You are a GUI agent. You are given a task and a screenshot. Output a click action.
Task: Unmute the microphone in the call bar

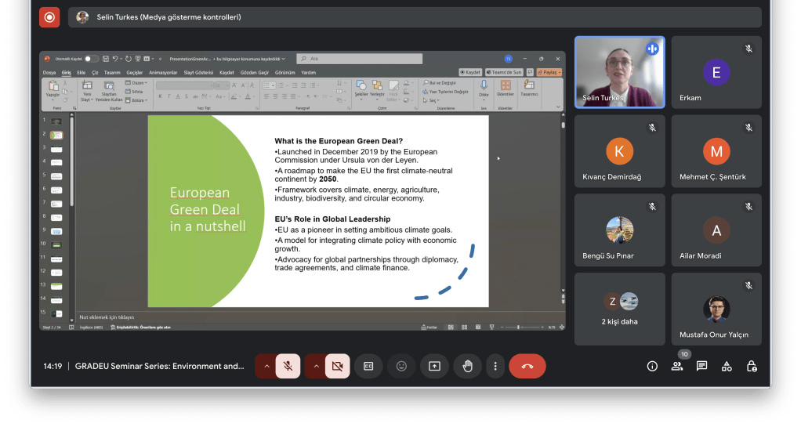tap(288, 366)
